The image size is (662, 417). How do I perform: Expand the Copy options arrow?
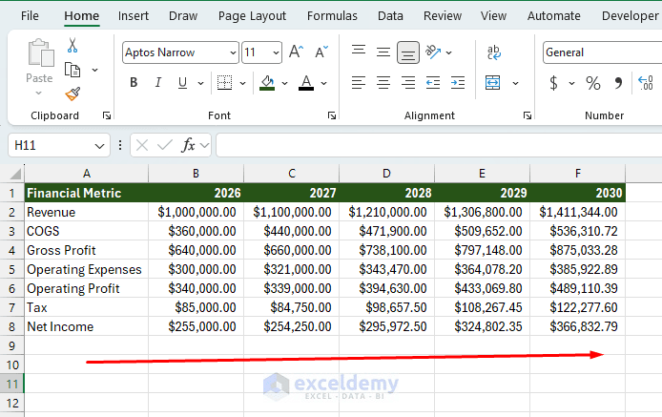95,70
